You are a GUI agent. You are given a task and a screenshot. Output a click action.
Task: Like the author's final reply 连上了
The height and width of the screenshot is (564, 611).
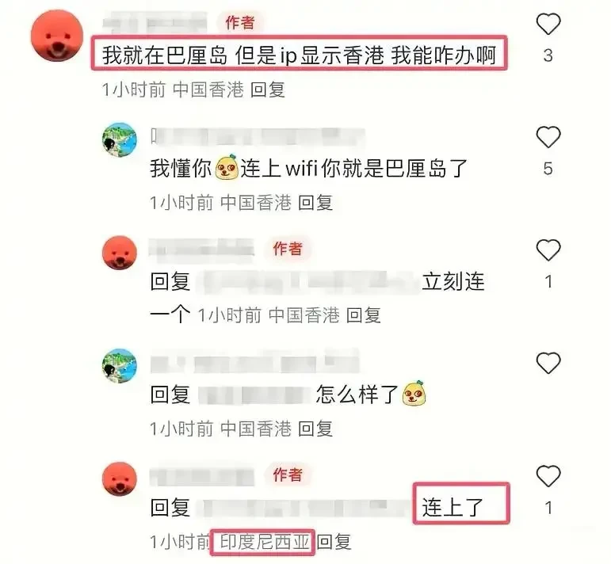click(548, 476)
